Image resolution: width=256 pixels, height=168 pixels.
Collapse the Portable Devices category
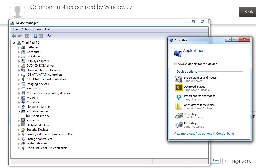coord(19,112)
